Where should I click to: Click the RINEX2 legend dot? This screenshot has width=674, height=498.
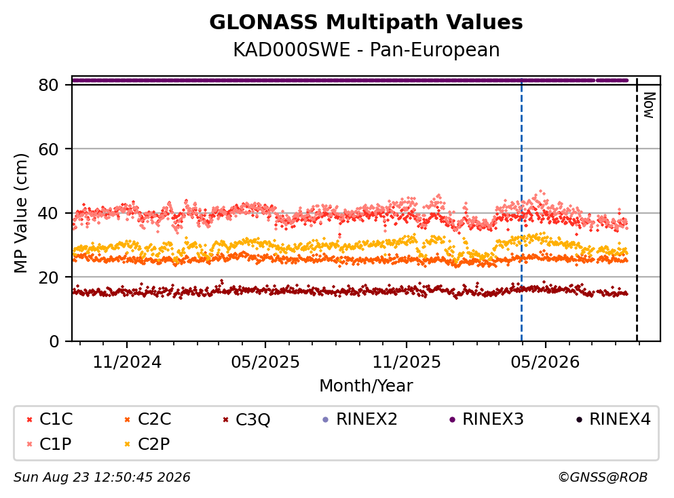point(325,420)
